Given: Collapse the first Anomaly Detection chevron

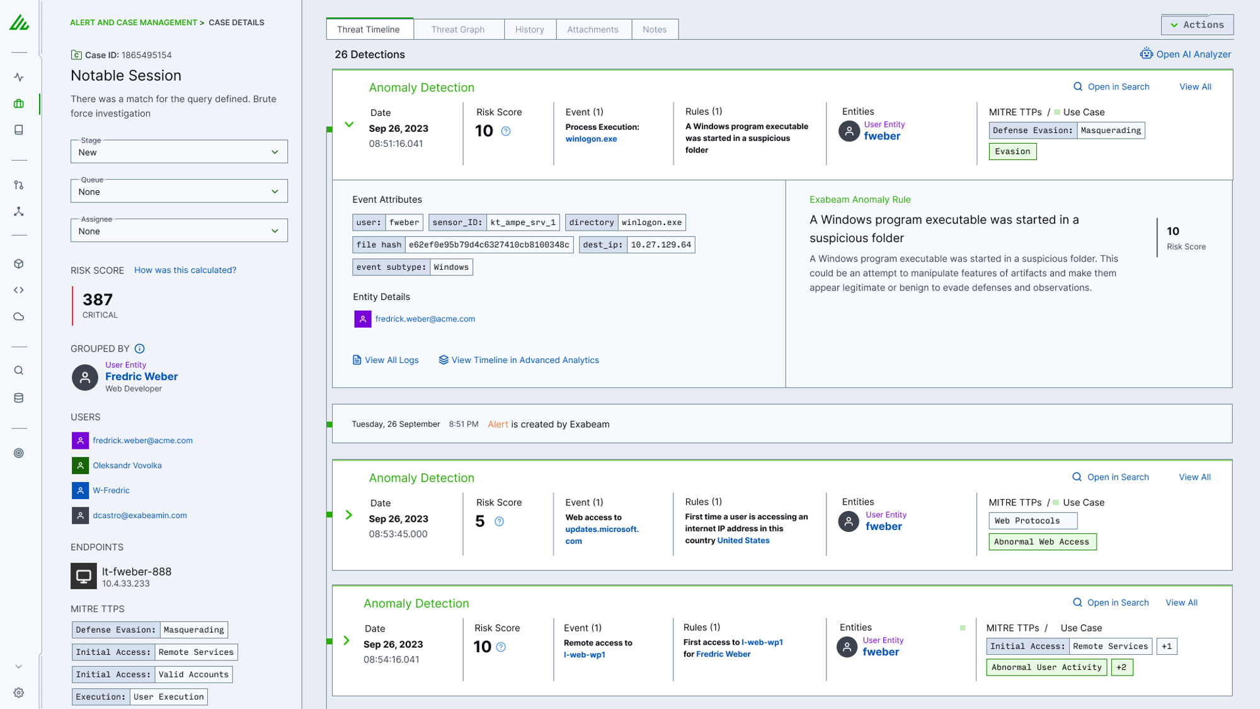Looking at the screenshot, I should [349, 125].
